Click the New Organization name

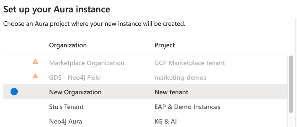point(75,92)
